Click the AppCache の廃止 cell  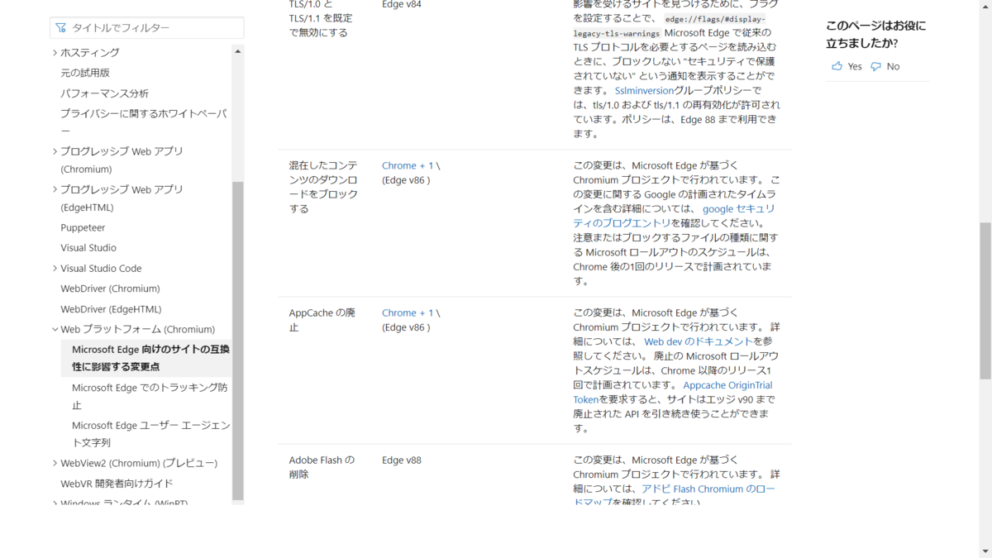tap(322, 320)
